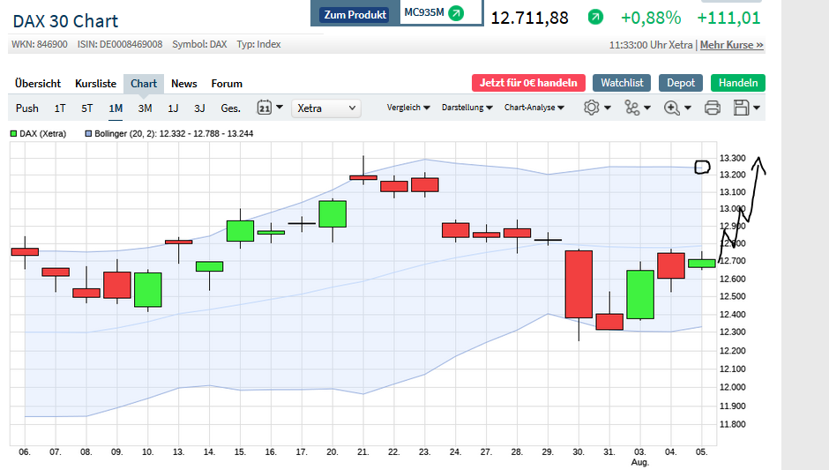Click green DAX (Xetra) legend swatch
Screen dimensions: 829x470
(x=14, y=134)
